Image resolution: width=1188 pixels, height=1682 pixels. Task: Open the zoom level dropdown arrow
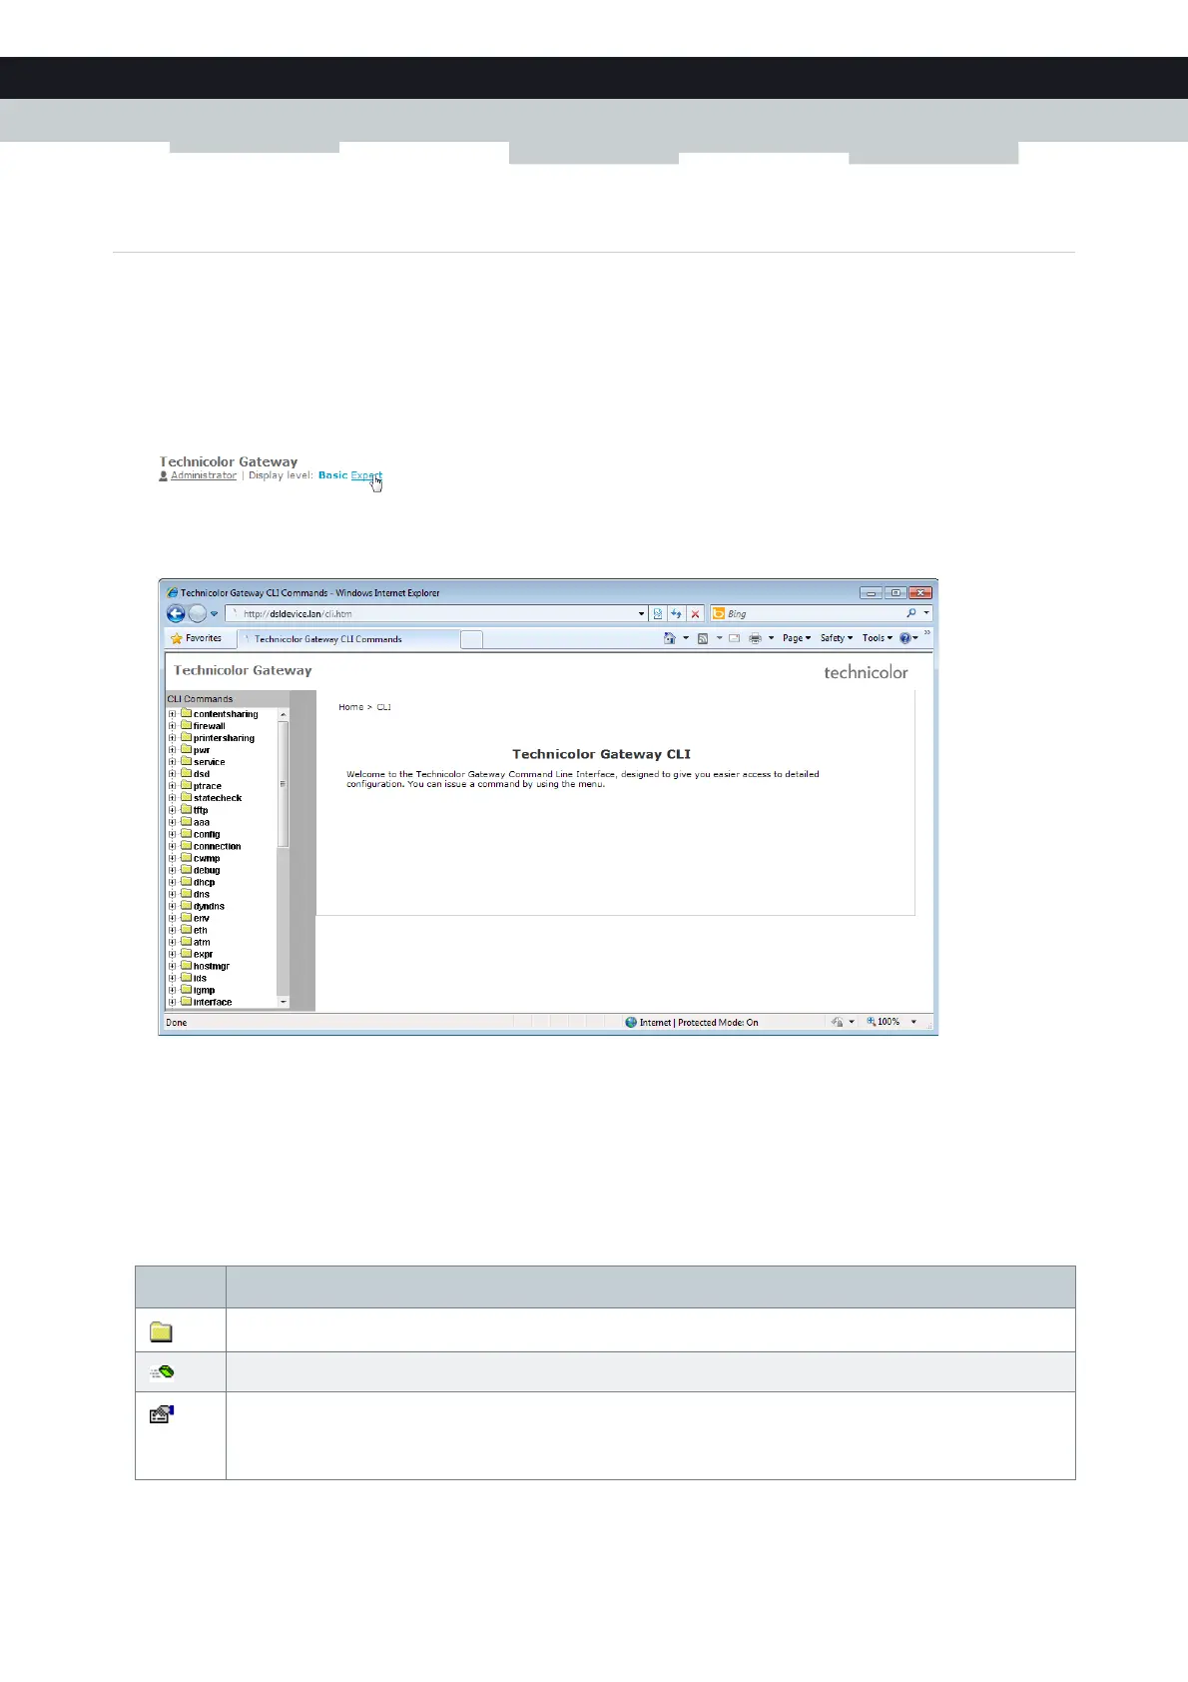(913, 1023)
